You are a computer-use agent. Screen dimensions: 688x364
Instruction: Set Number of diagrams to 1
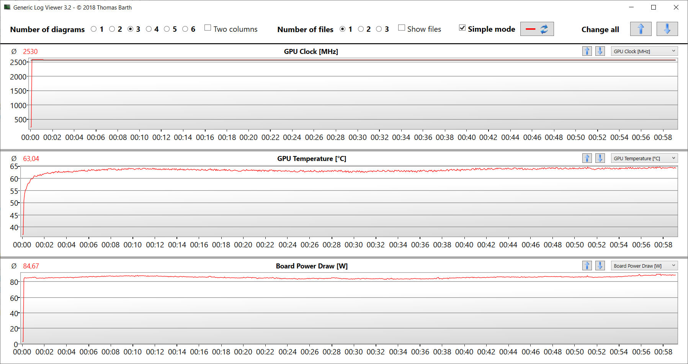click(94, 29)
